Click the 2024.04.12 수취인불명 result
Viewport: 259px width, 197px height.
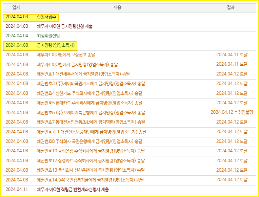pos(232,112)
